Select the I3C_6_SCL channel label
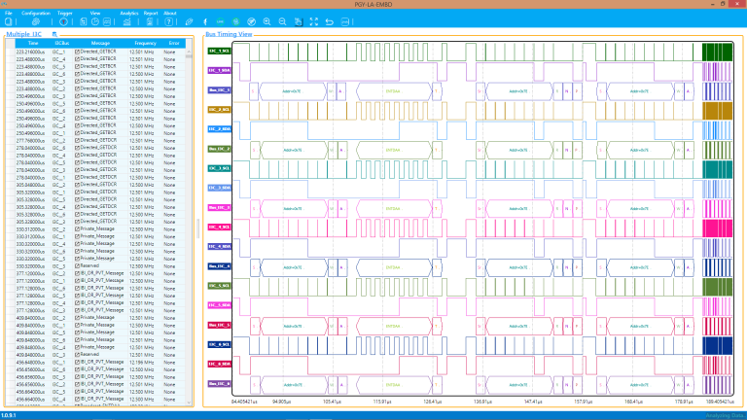This screenshot has height=420, width=747. pyautogui.click(x=219, y=344)
